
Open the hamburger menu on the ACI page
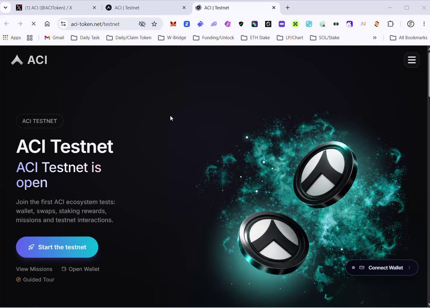pos(412,60)
